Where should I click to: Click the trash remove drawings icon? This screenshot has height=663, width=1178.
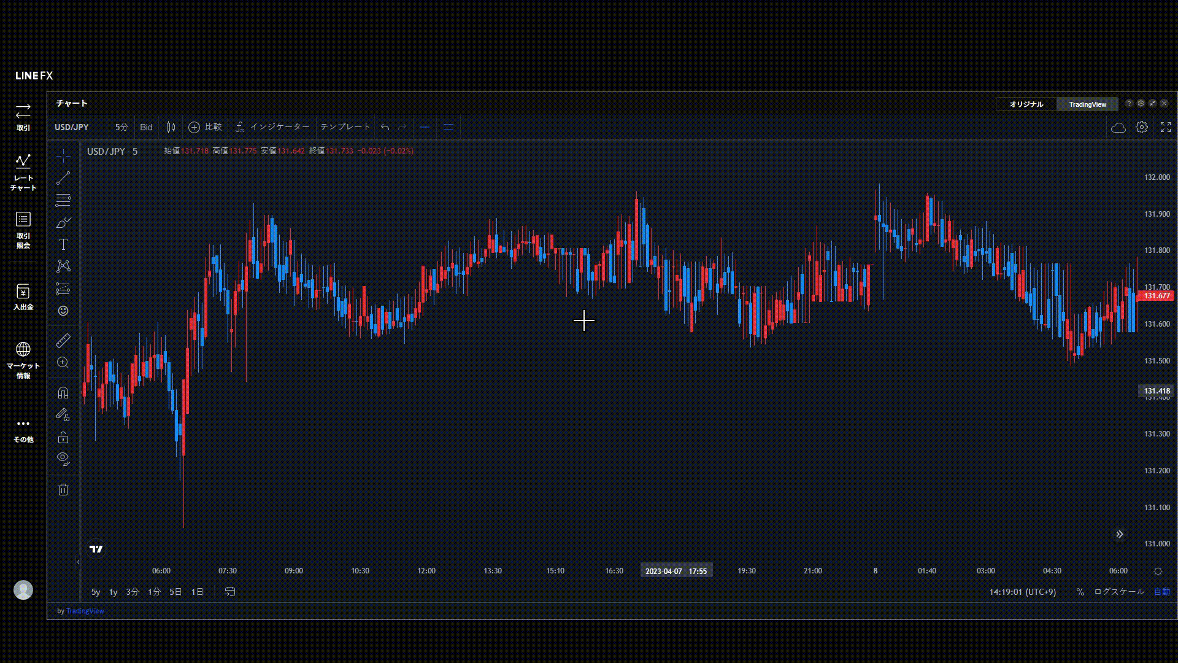point(63,489)
